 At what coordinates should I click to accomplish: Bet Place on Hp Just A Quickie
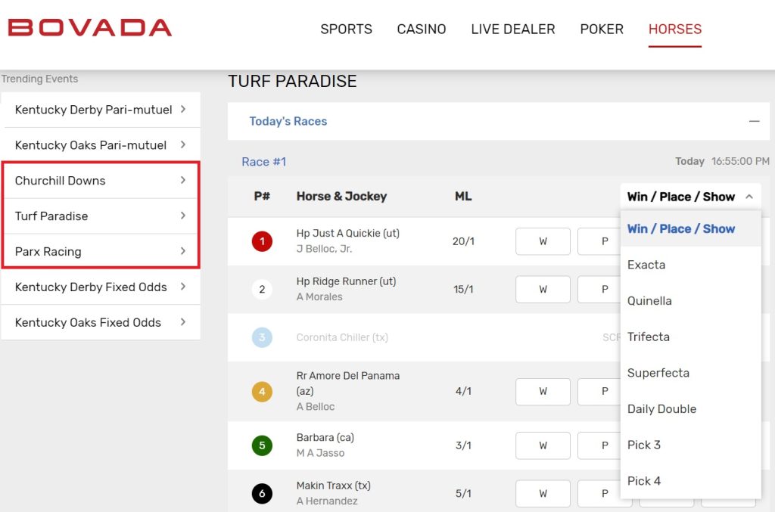(x=599, y=241)
